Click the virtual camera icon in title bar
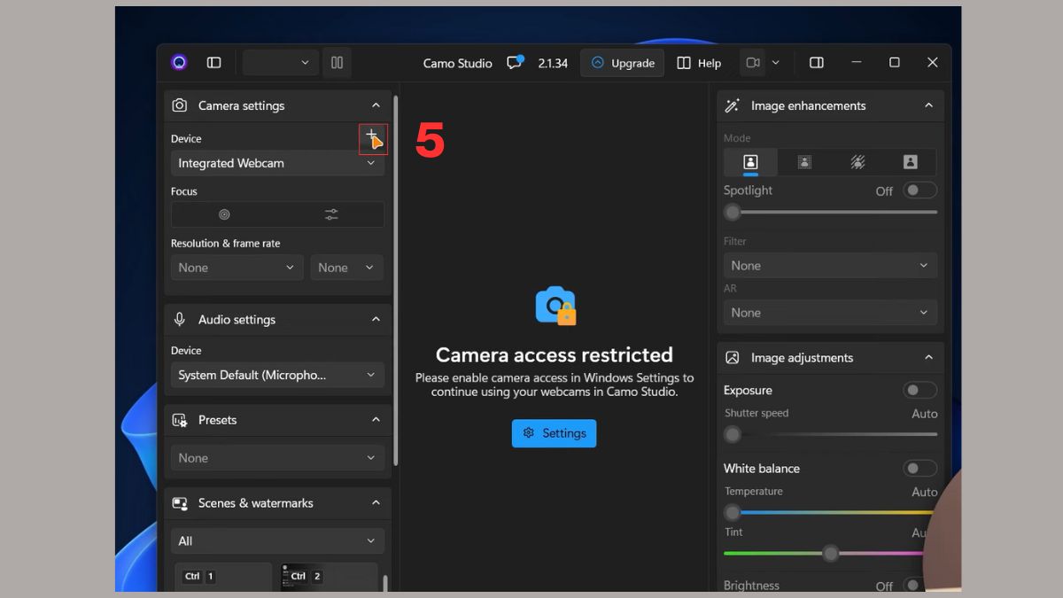The width and height of the screenshot is (1063, 598). pos(753,63)
